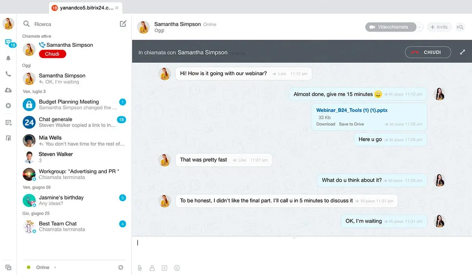The image size is (472, 275).
Task: End call with CHIUDI button in call bar
Action: pyautogui.click(x=429, y=52)
